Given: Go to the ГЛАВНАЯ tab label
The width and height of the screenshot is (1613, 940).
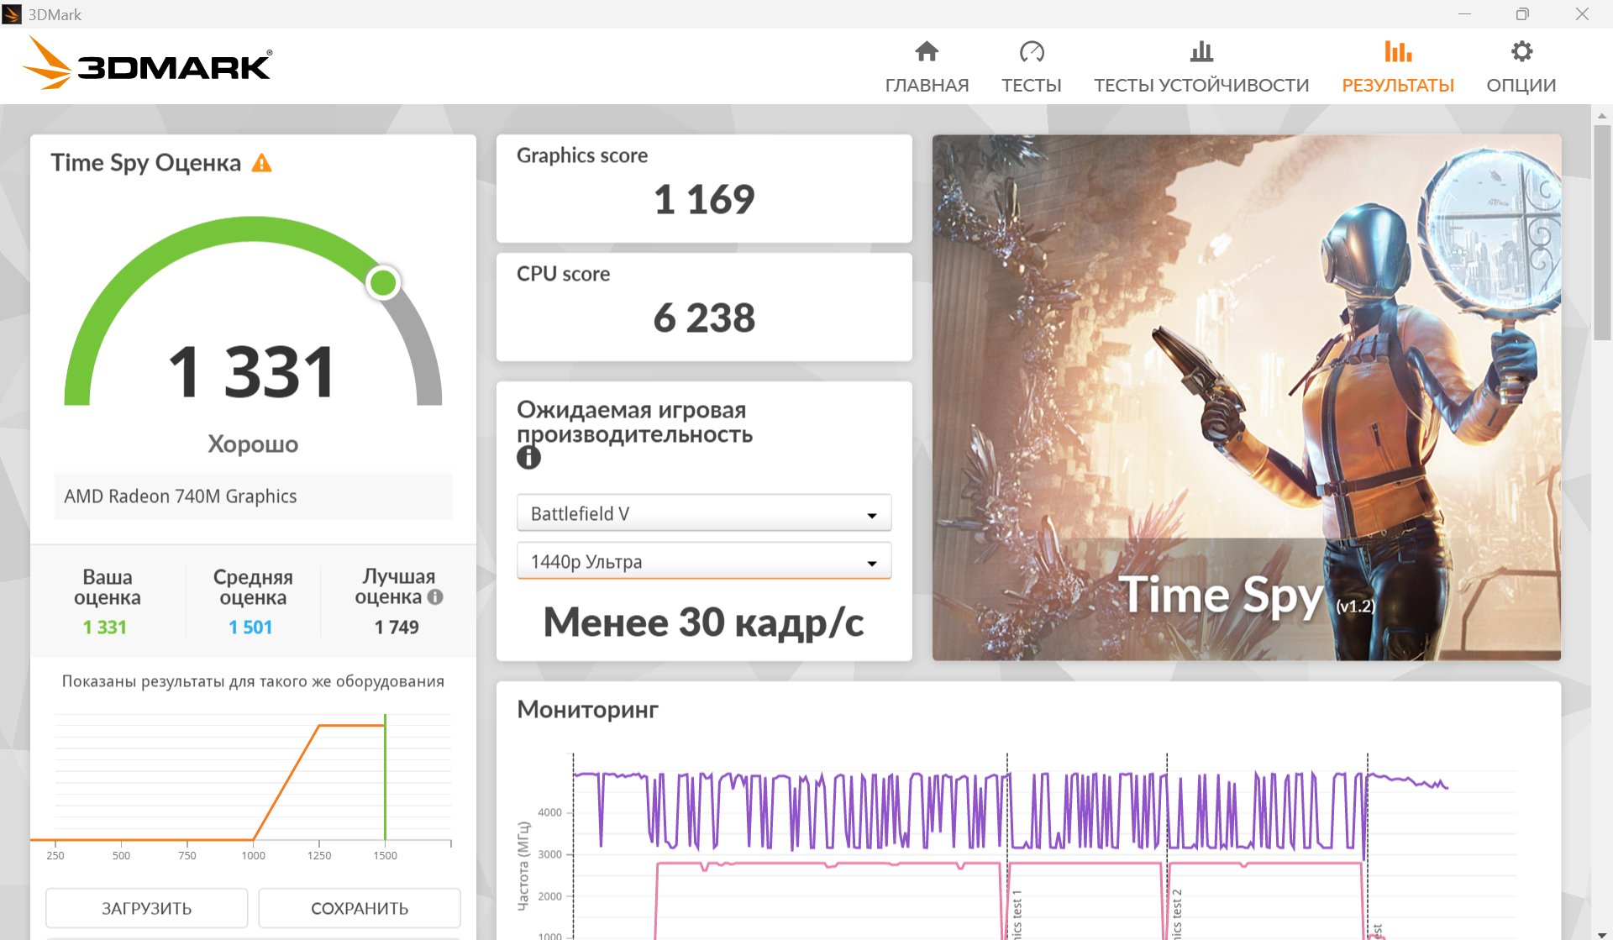Looking at the screenshot, I should point(927,86).
